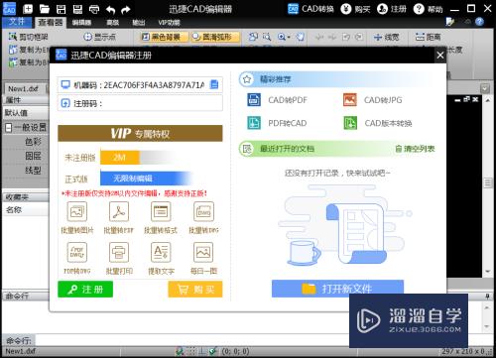Switch to the 输出 ribbon tab
496x358 pixels.
coord(139,23)
